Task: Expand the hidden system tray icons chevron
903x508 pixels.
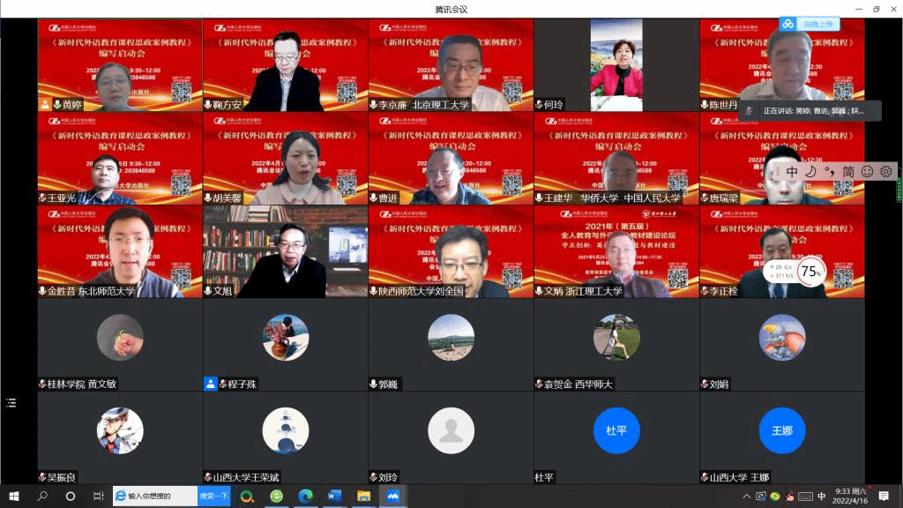Action: 750,497
